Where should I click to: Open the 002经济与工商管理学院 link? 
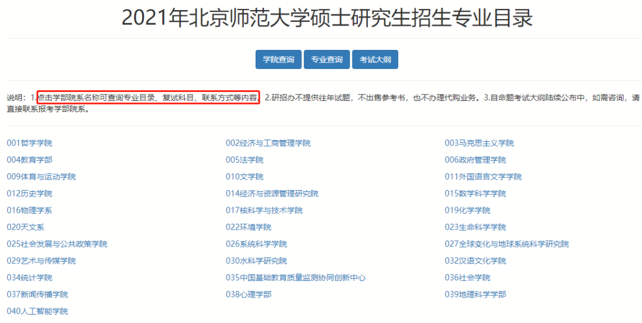(268, 143)
